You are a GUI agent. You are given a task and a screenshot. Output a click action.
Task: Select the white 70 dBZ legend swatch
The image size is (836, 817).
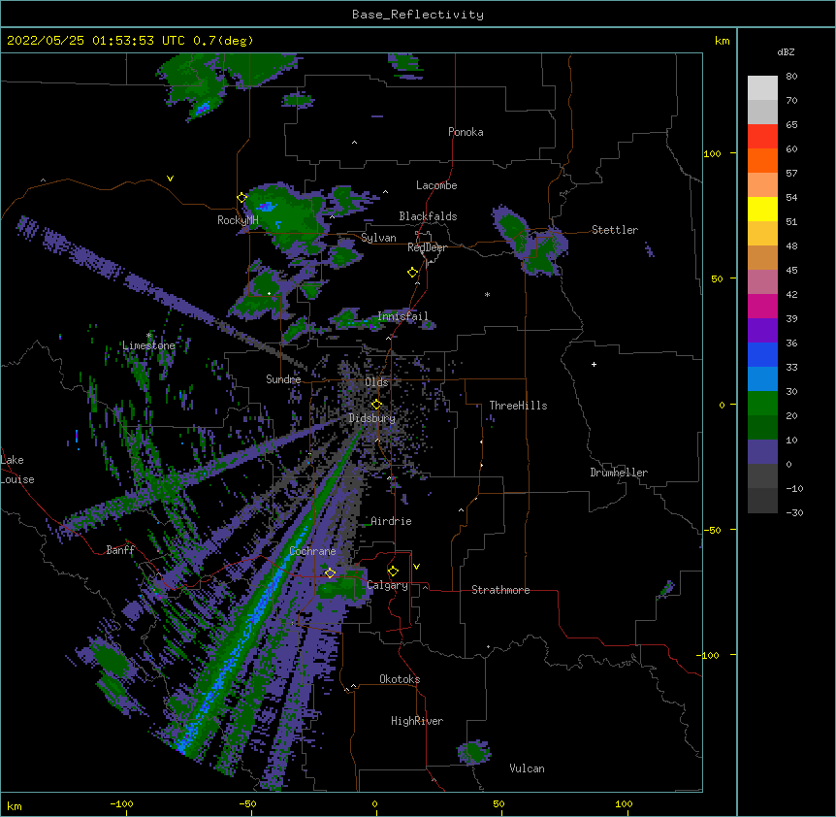(762, 112)
